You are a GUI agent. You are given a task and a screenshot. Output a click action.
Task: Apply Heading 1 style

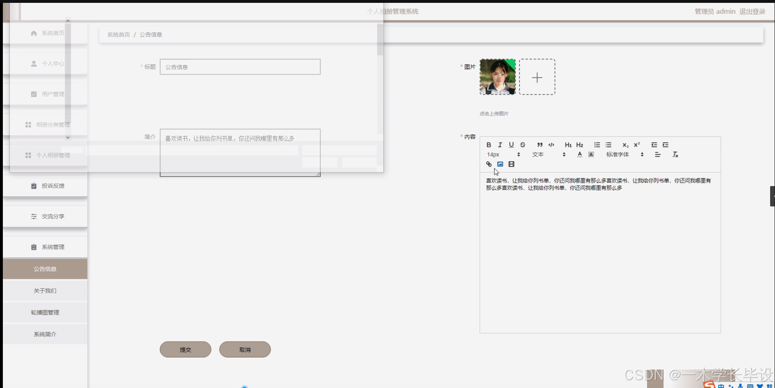pos(568,145)
